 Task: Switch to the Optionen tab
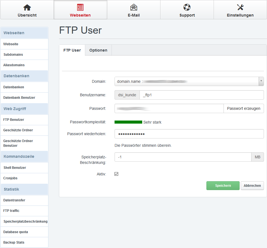click(x=98, y=50)
